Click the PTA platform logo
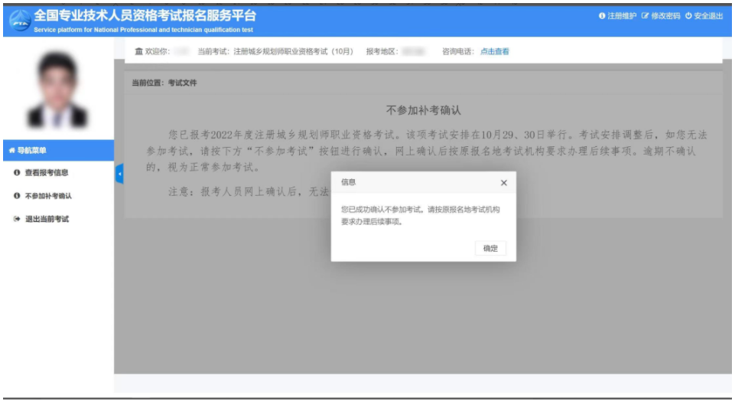Image resolution: width=735 pixels, height=401 pixels. pos(20,21)
